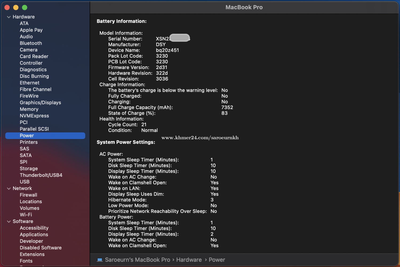Show Wi-Fi network information

point(26,215)
